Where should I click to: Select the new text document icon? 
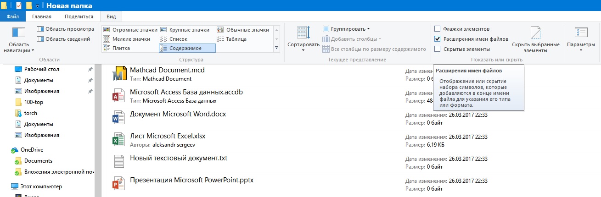coord(118,162)
